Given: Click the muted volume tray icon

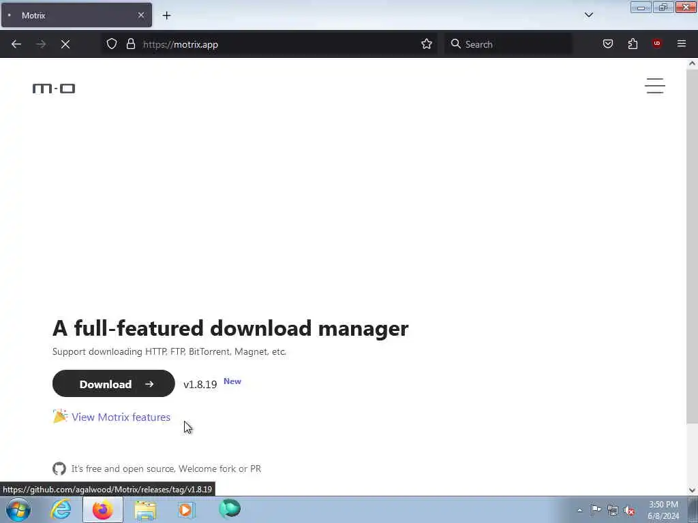Looking at the screenshot, I should click(629, 511).
